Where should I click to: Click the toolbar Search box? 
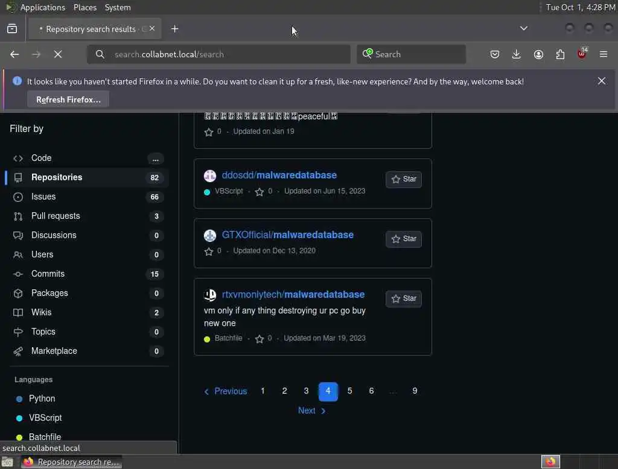coord(412,54)
